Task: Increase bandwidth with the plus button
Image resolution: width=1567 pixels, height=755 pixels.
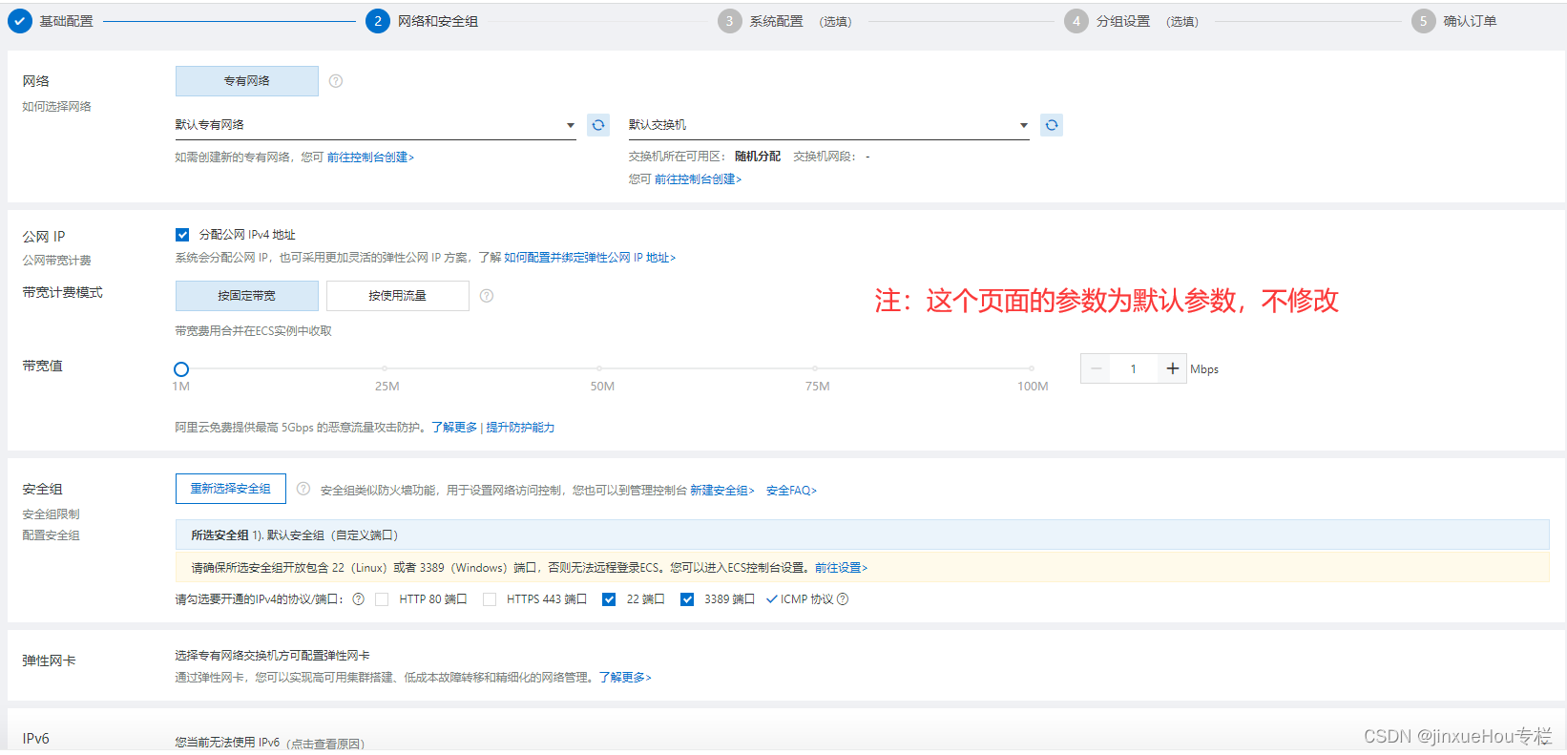Action: click(x=1173, y=368)
